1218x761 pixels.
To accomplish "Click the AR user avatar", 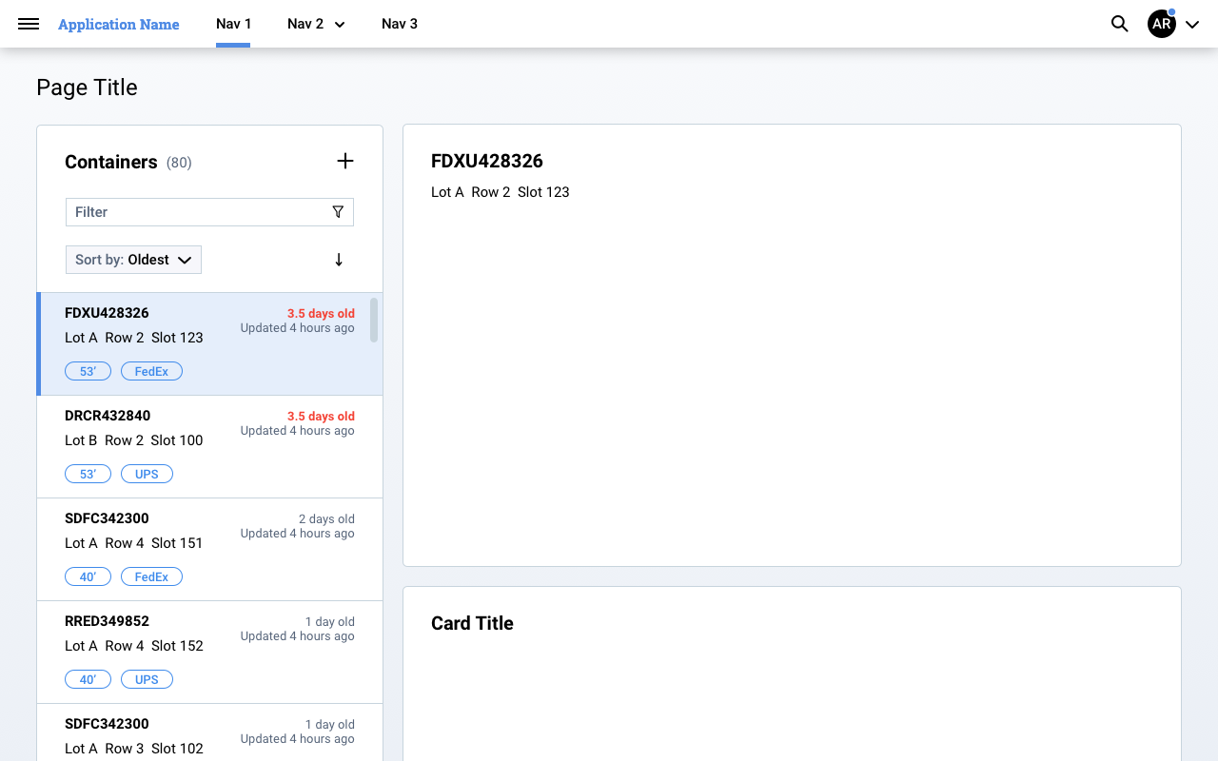I will pos(1162,24).
